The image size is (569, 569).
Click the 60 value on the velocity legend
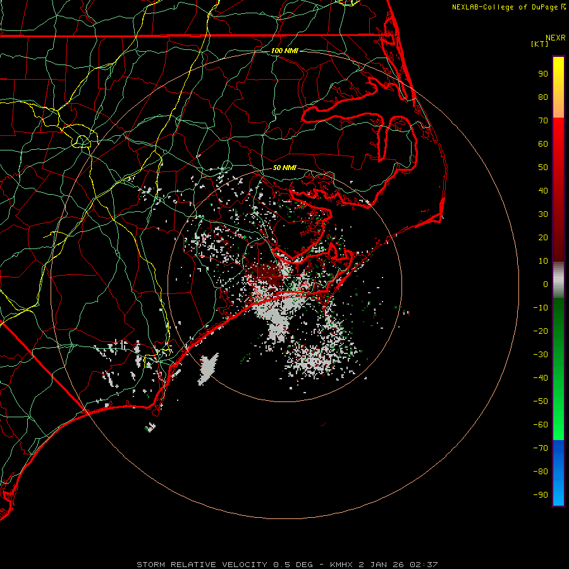(x=543, y=144)
